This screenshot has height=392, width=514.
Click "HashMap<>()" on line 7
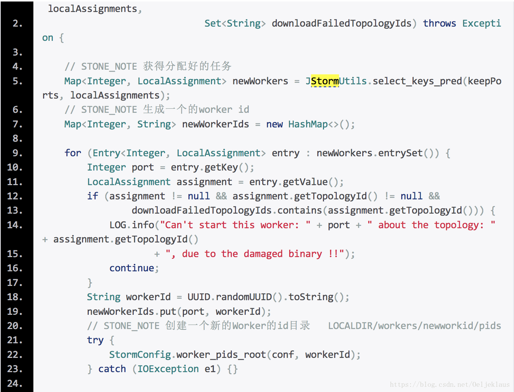319,124
